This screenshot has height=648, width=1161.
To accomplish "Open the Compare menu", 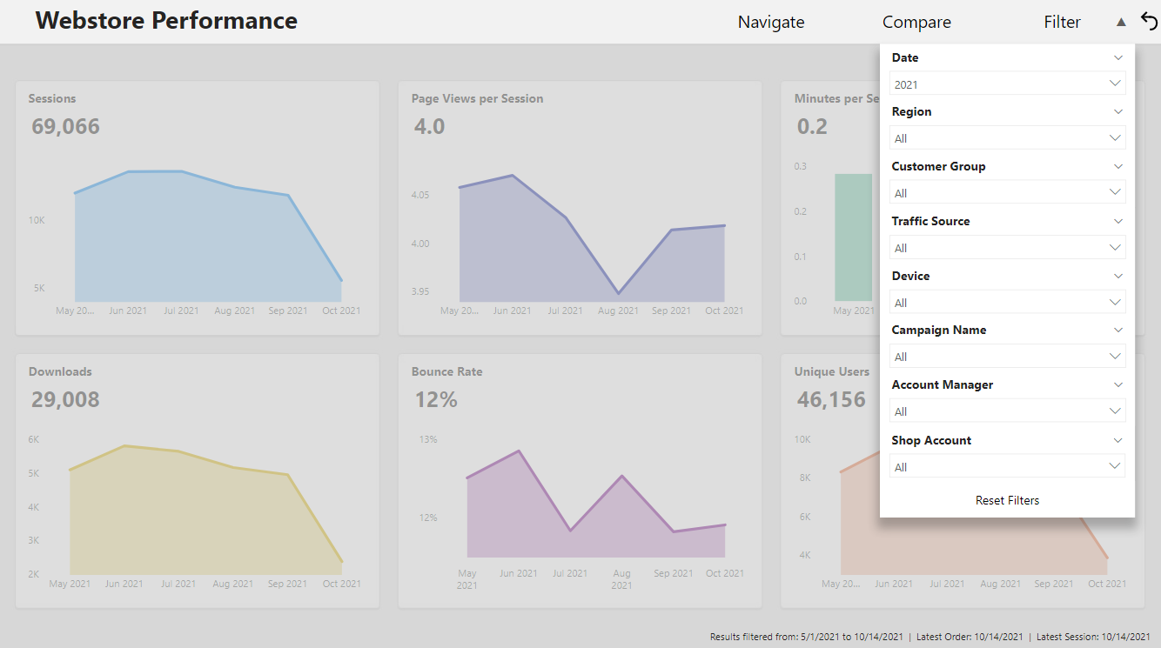I will tap(916, 23).
